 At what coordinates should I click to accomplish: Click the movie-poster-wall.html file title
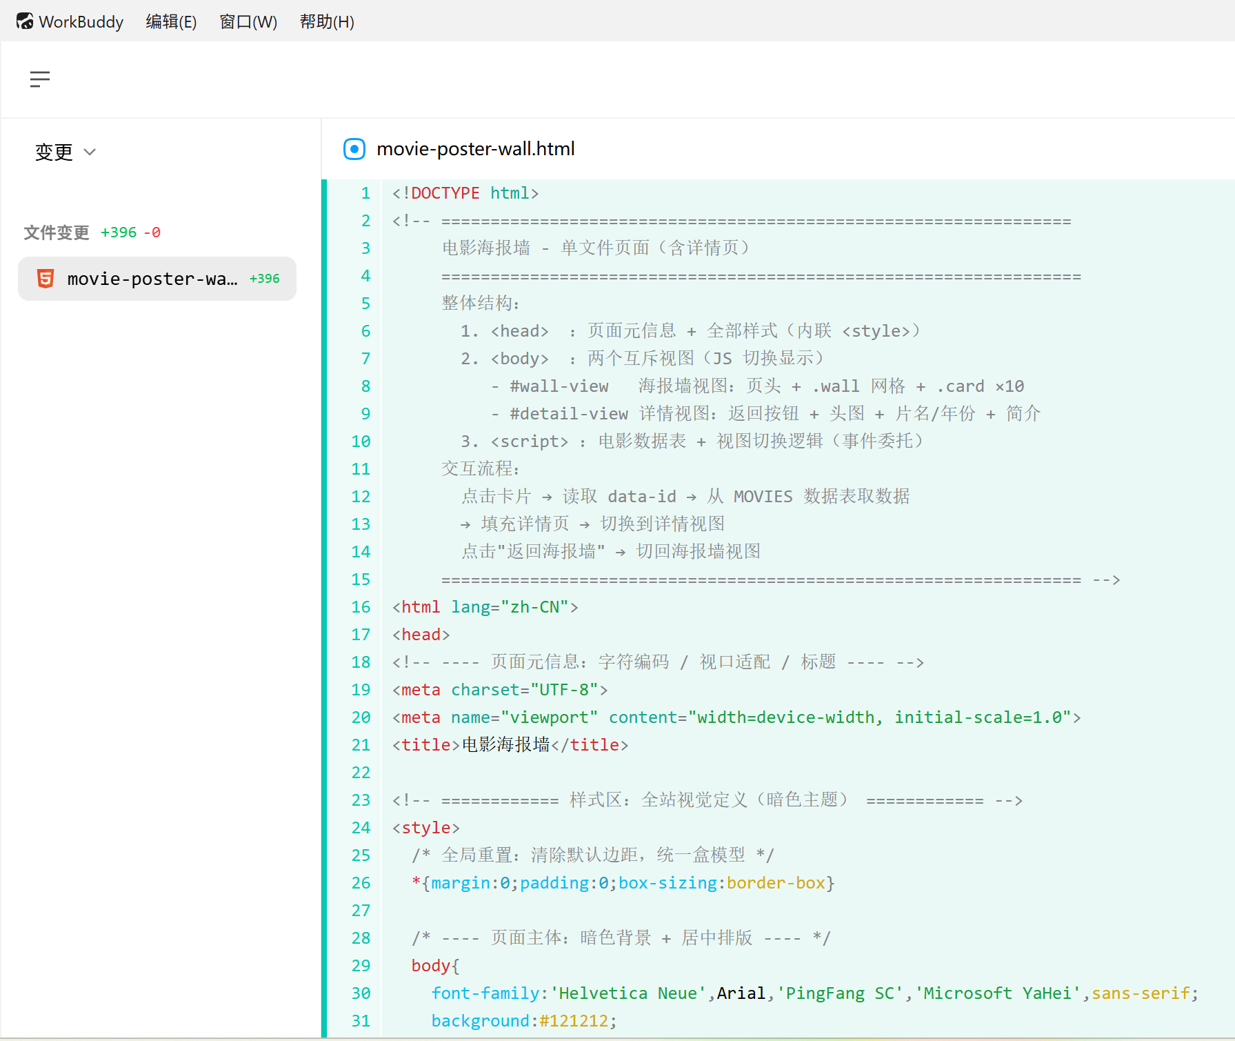pyautogui.click(x=476, y=149)
